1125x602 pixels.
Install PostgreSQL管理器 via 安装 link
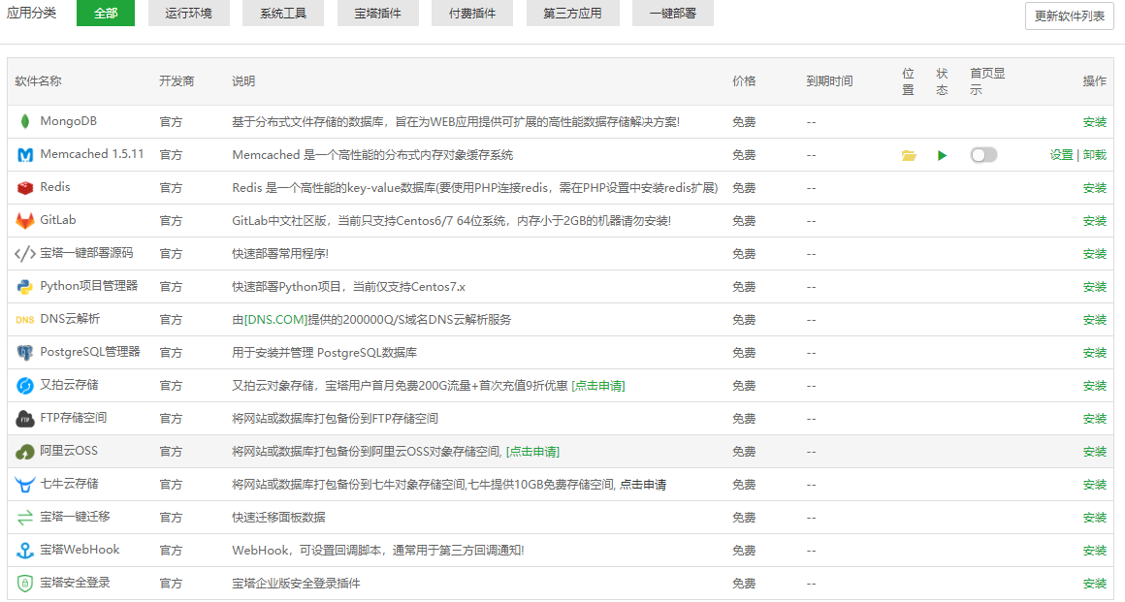pyautogui.click(x=1095, y=353)
